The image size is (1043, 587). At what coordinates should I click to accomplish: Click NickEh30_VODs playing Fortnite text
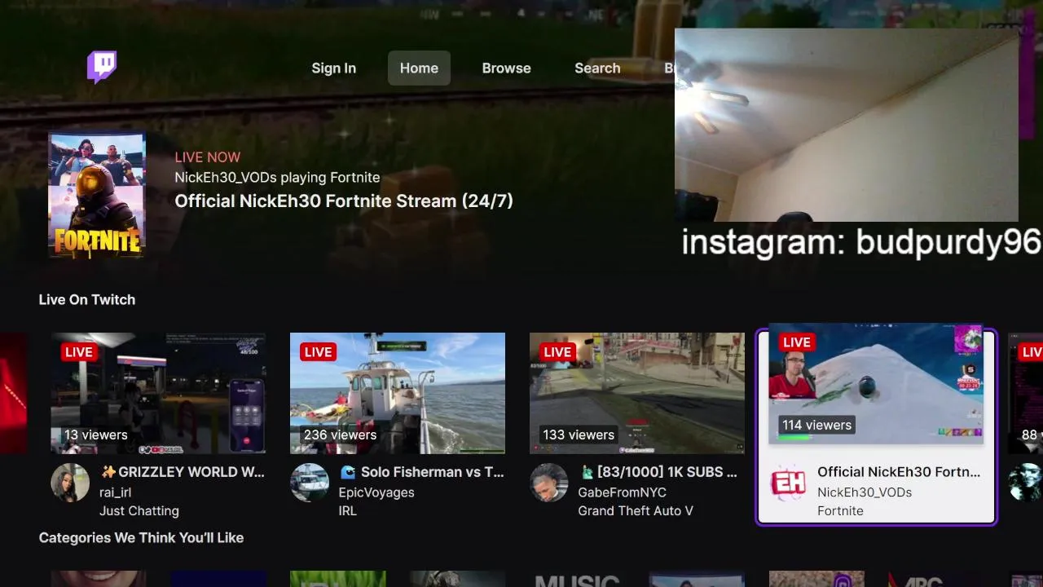(x=277, y=178)
